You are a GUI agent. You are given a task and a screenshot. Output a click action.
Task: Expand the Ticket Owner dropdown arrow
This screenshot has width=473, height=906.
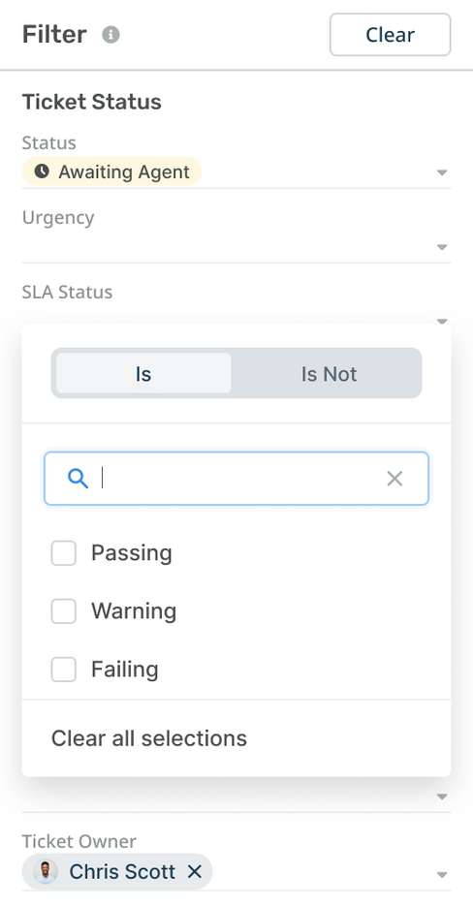[442, 875]
